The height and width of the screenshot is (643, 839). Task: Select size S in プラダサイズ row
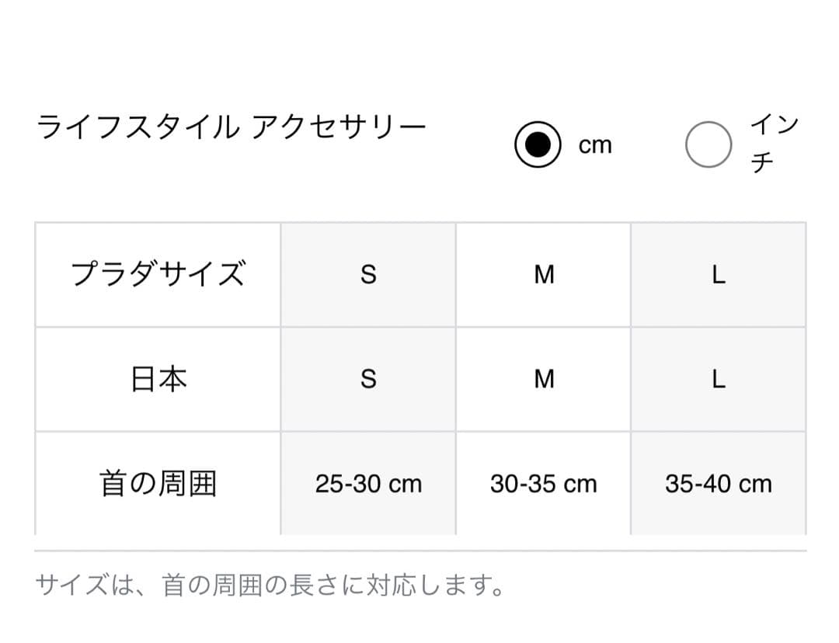[368, 274]
